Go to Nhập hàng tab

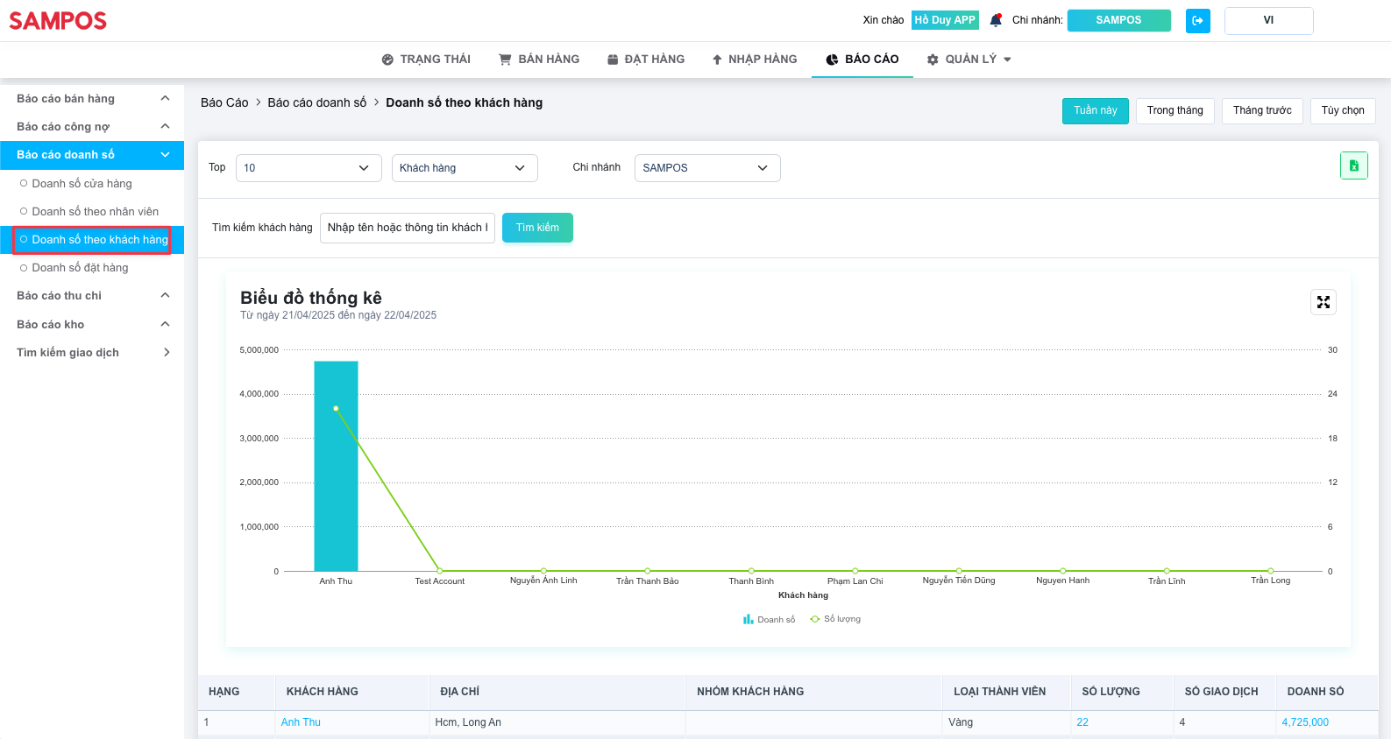pyautogui.click(x=755, y=60)
